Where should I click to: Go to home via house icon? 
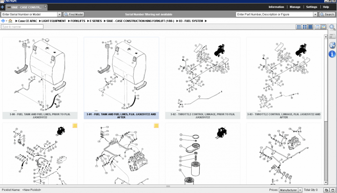tap(11, 21)
